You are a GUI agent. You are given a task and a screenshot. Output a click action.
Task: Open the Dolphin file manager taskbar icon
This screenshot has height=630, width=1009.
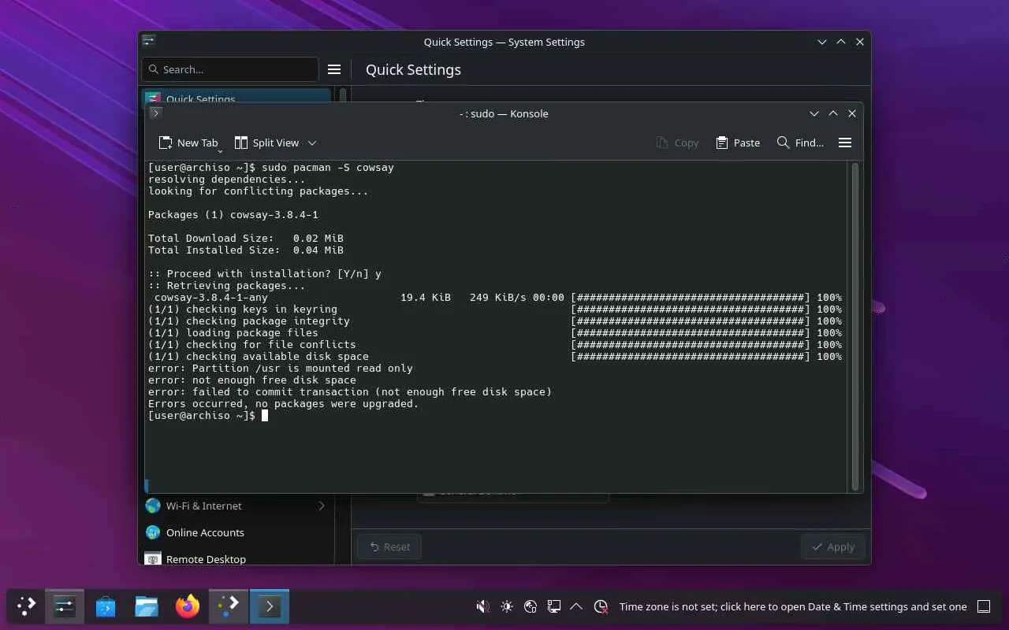[147, 606]
